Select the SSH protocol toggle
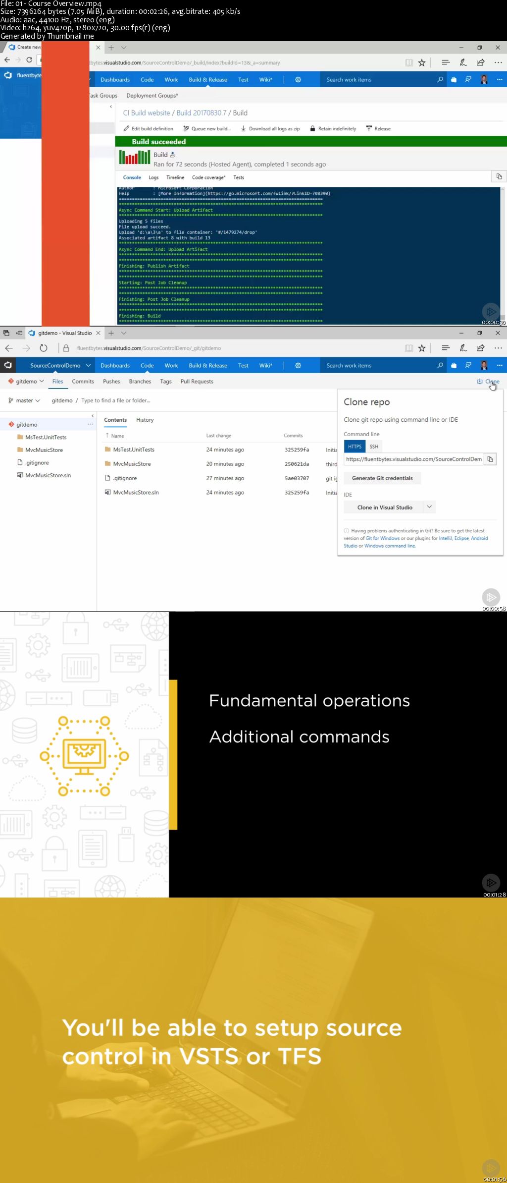The width and height of the screenshot is (507, 1183). coord(374,447)
